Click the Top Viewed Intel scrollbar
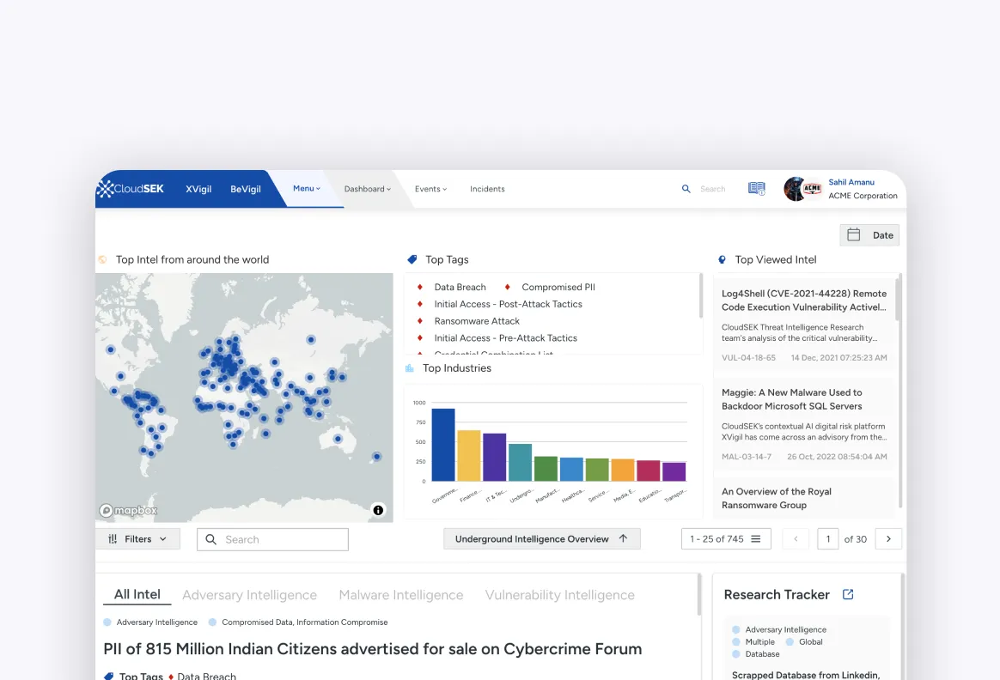1000x680 pixels. point(899,390)
